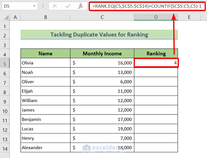
Task: Select the cell containing 'Noah'
Action: click(46, 72)
